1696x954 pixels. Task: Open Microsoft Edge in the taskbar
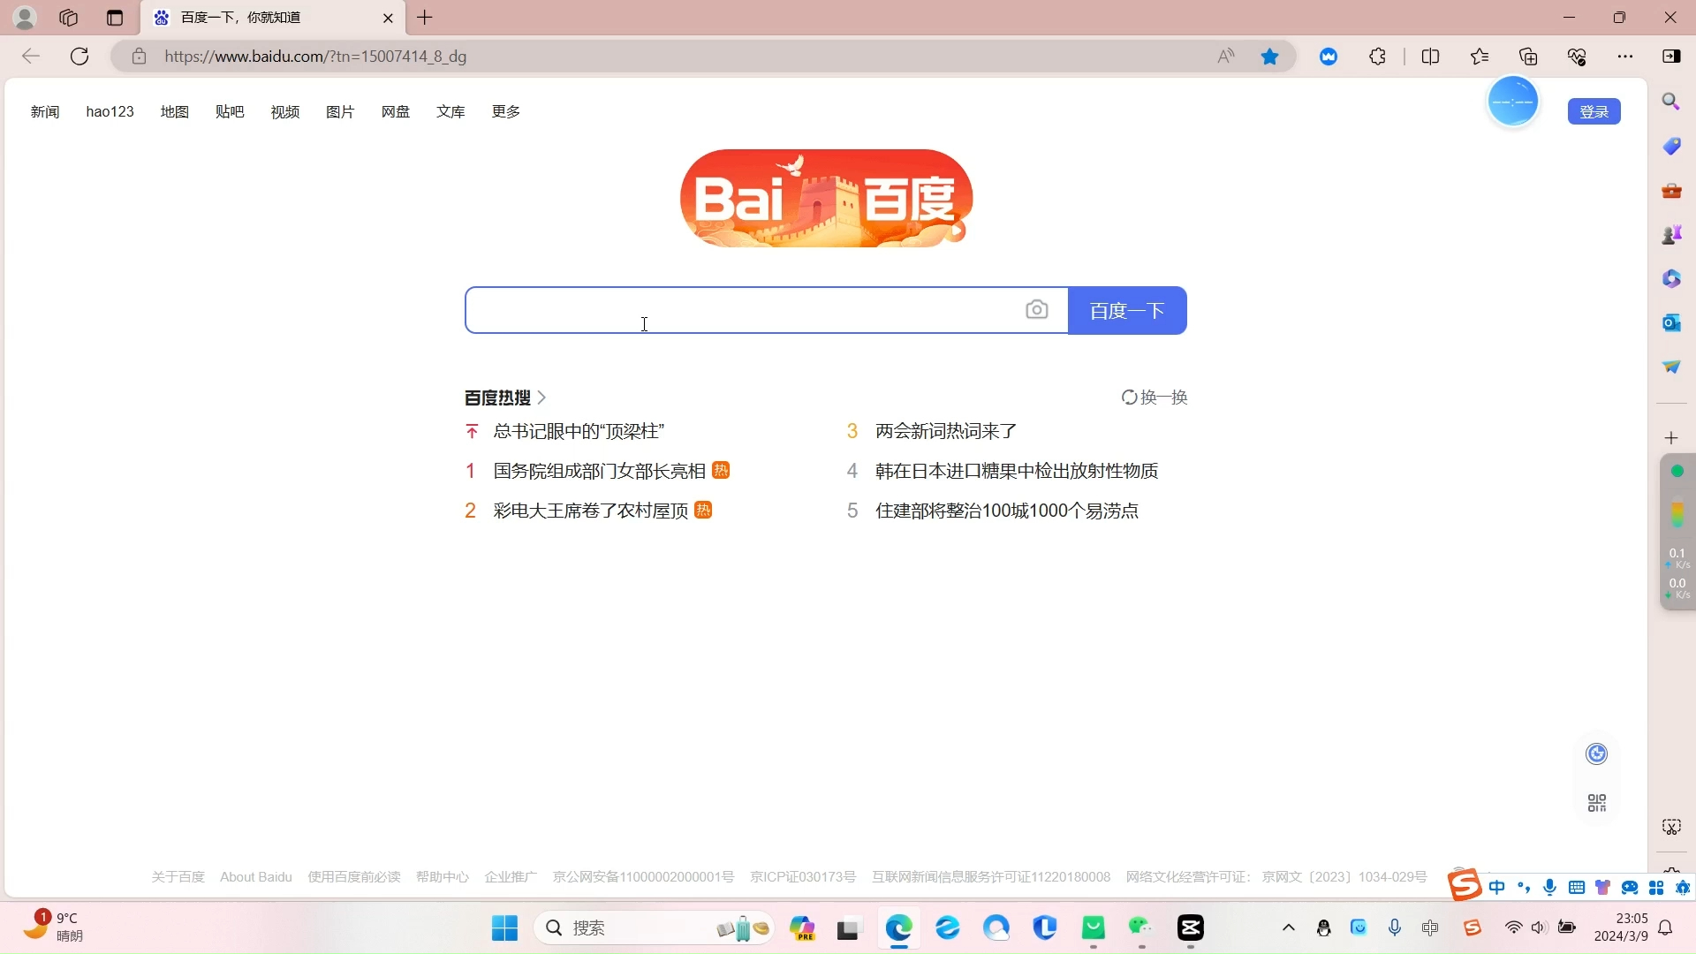pyautogui.click(x=899, y=928)
